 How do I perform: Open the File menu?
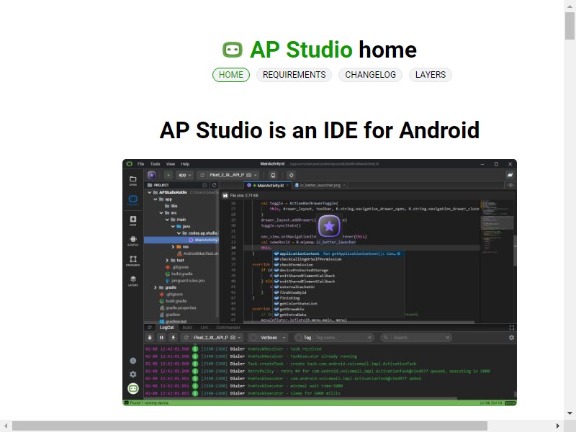pyautogui.click(x=140, y=164)
